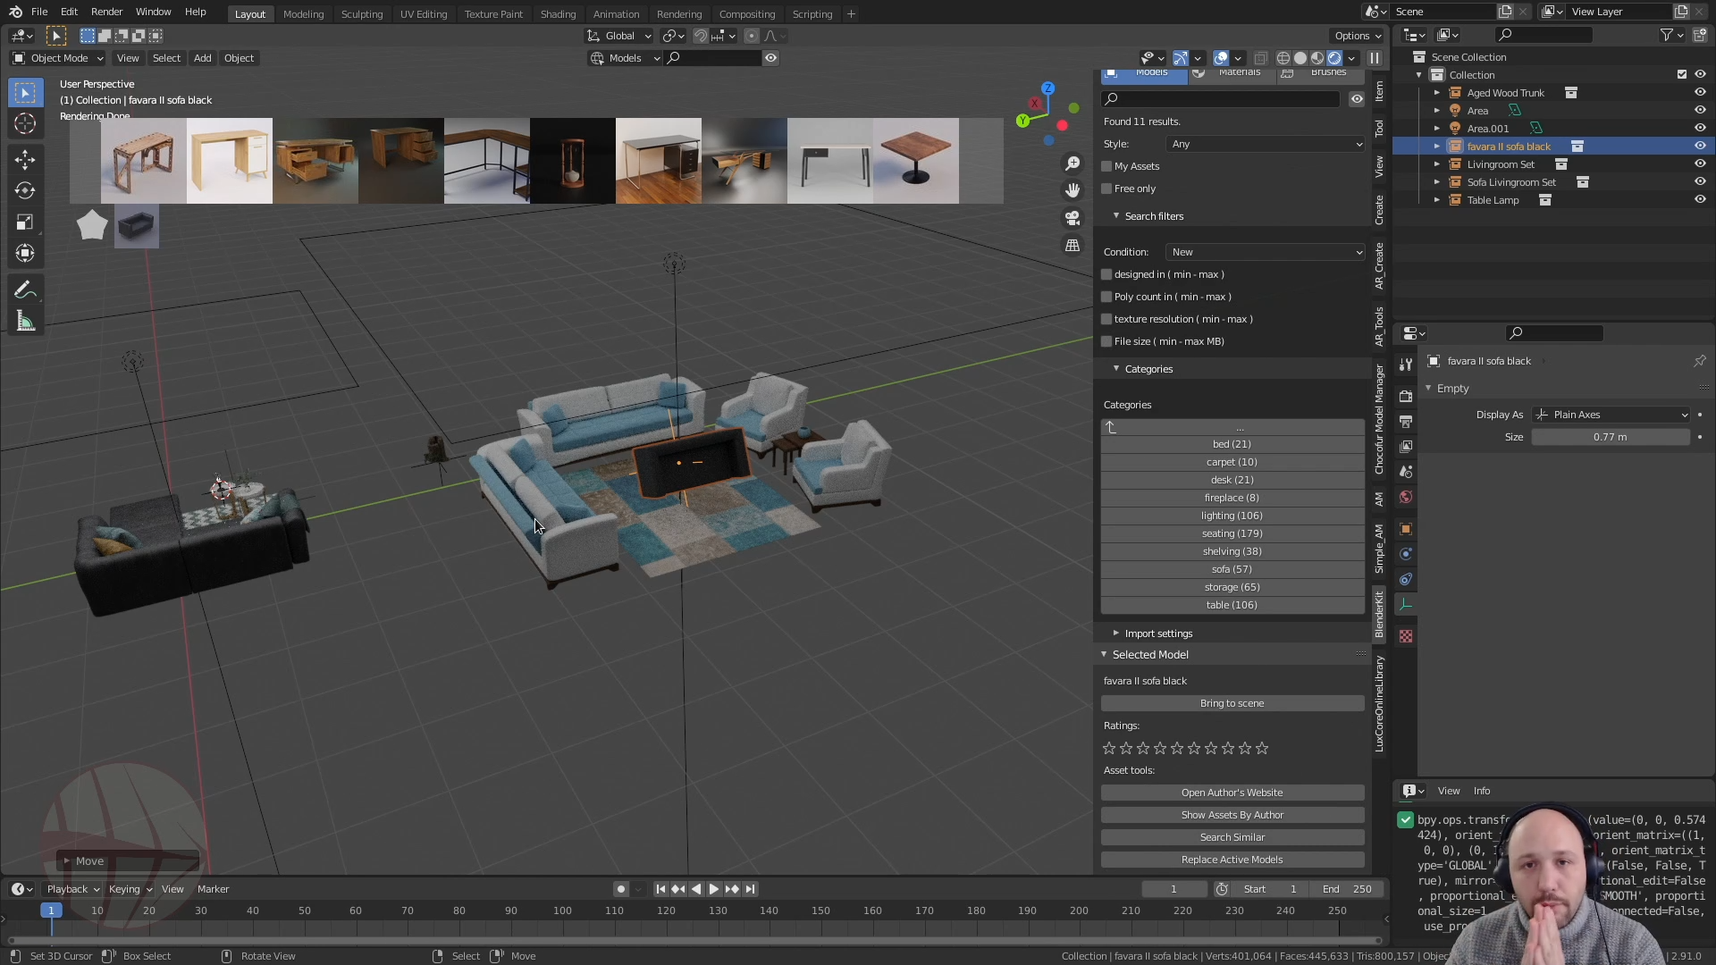Switch to the Shading workspace tab
This screenshot has width=1716, height=965.
click(x=558, y=14)
